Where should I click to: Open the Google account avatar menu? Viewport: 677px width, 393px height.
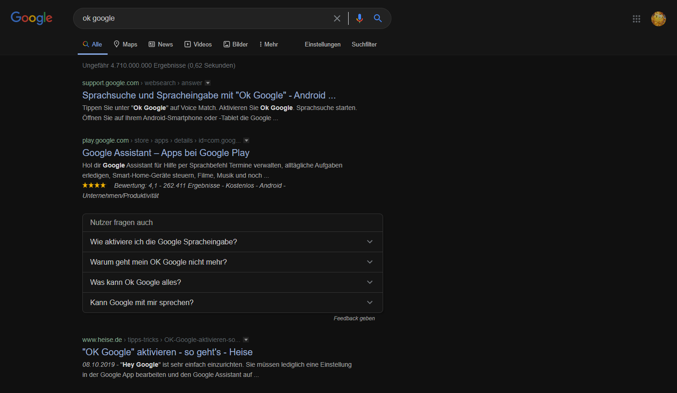point(659,19)
